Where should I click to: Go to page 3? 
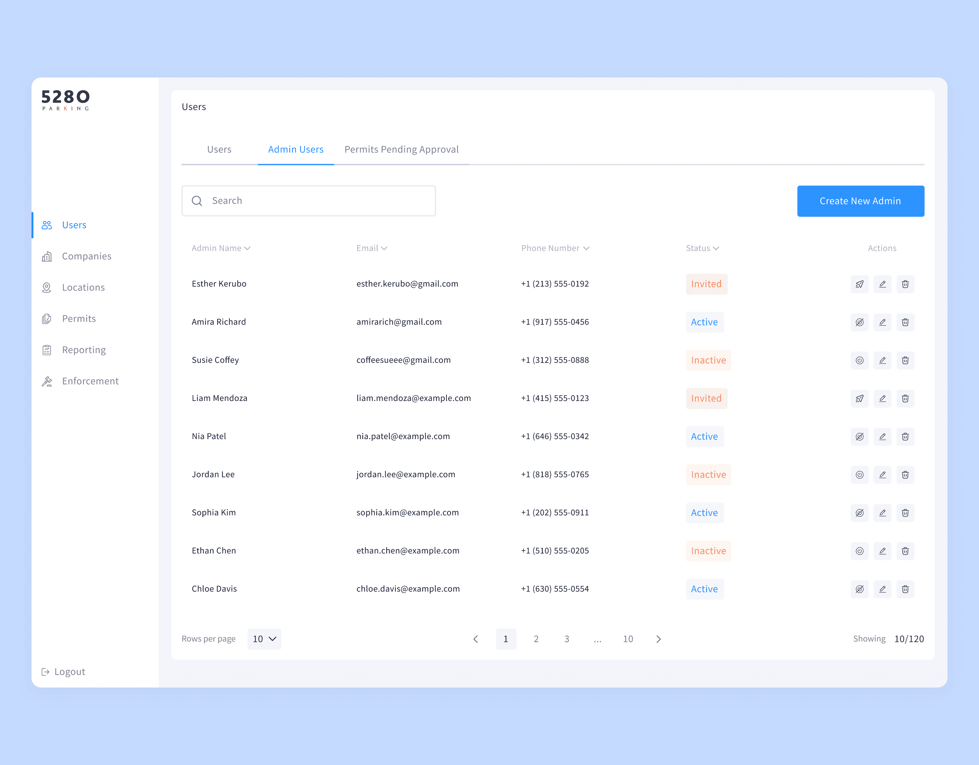point(567,639)
